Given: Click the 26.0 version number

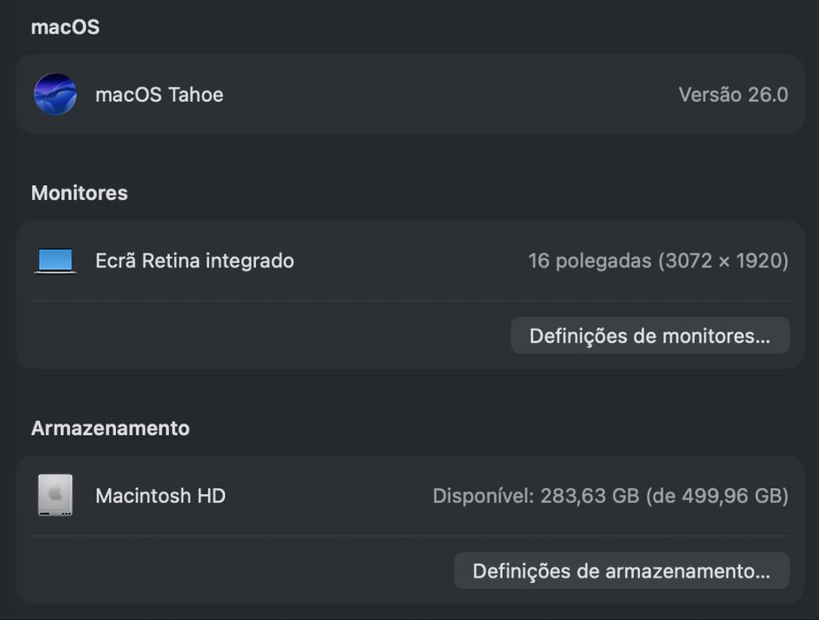Looking at the screenshot, I should coord(767,95).
